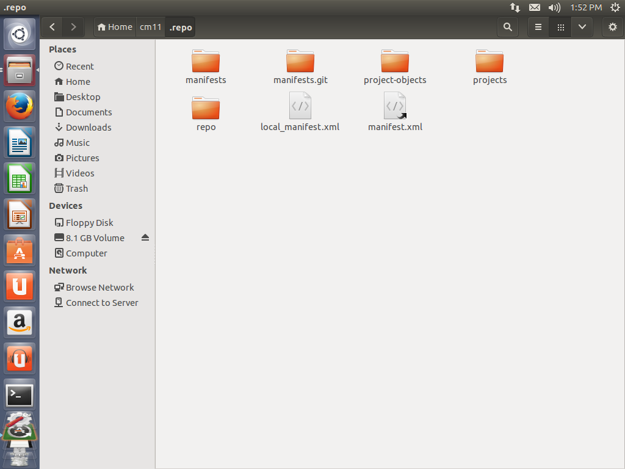This screenshot has height=469, width=625.
Task: Navigate to cm11 in the path bar
Action: pos(151,27)
